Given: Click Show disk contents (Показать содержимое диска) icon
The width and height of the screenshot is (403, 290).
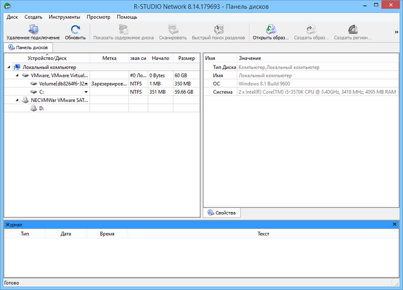Looking at the screenshot, I should click(123, 30).
